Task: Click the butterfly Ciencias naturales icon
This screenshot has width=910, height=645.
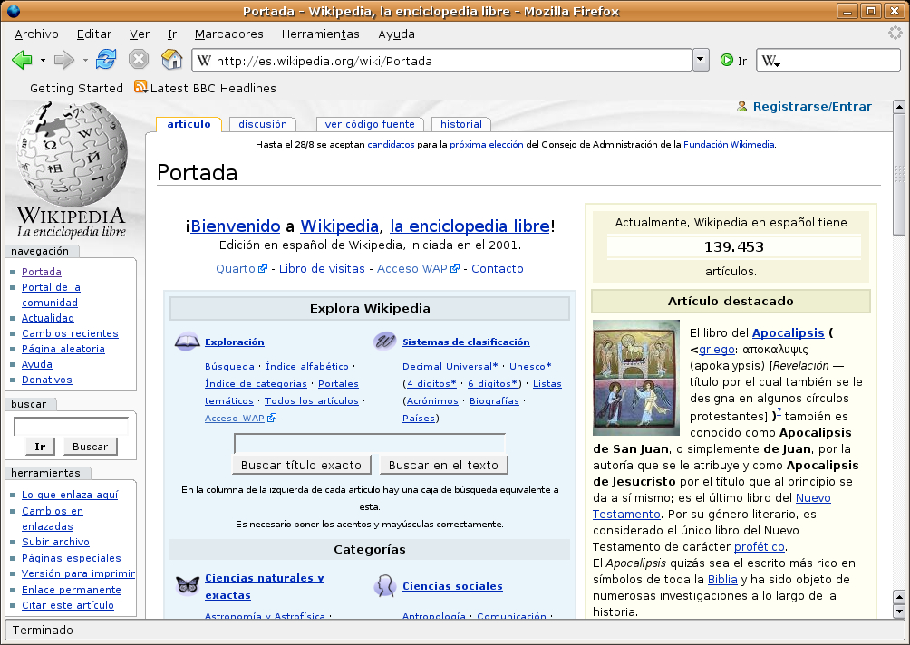Action: (x=188, y=585)
